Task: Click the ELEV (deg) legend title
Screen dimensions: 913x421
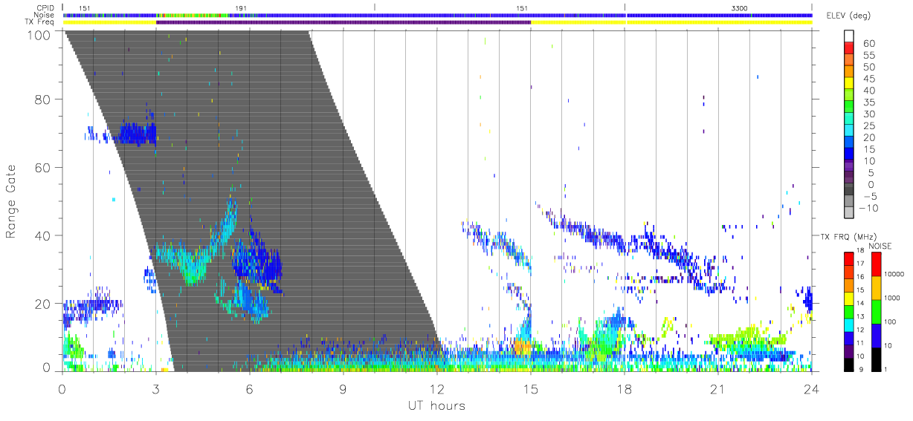Action: click(848, 16)
